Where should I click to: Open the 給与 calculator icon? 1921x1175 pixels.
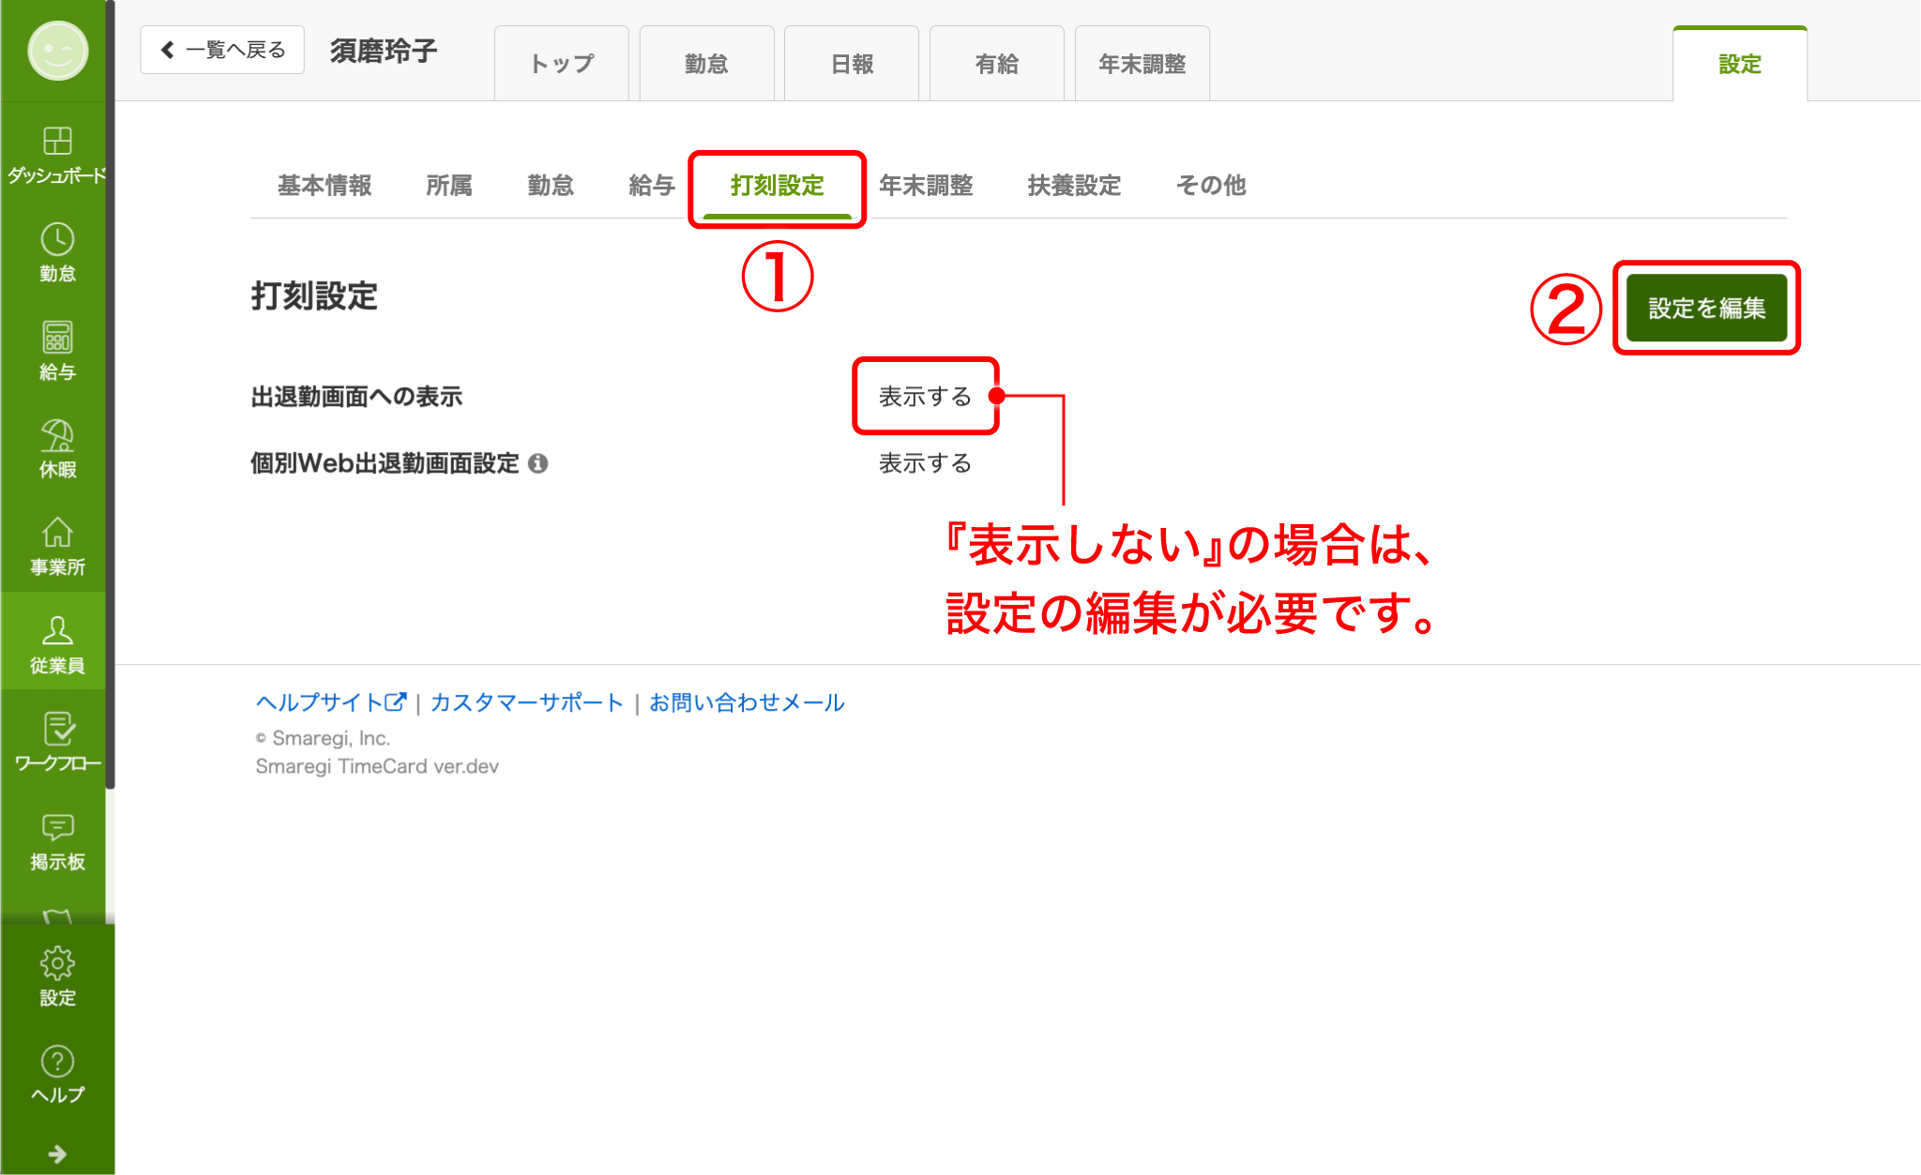56,339
